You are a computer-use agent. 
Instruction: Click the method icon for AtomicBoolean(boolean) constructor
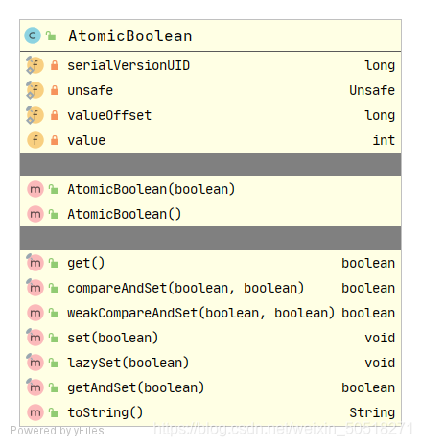tap(35, 189)
